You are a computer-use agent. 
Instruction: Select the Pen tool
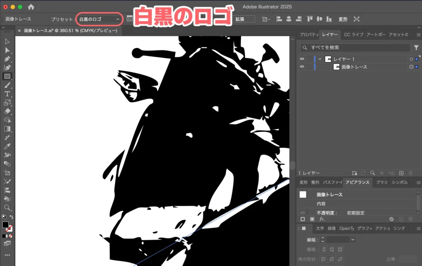pyautogui.click(x=7, y=59)
